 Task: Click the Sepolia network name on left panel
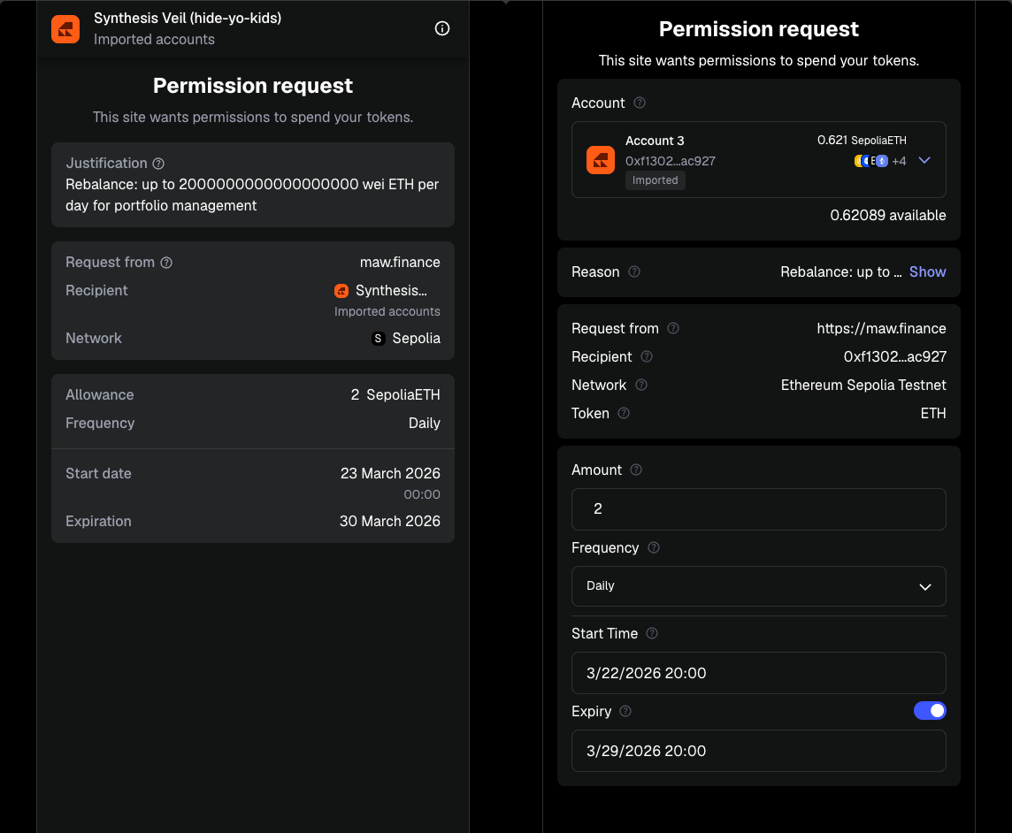tap(416, 338)
